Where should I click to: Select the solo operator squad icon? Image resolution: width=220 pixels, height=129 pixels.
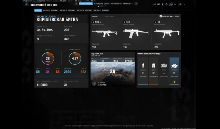pyautogui.click(x=143, y=65)
